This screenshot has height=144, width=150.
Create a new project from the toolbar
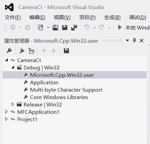tap(40, 27)
